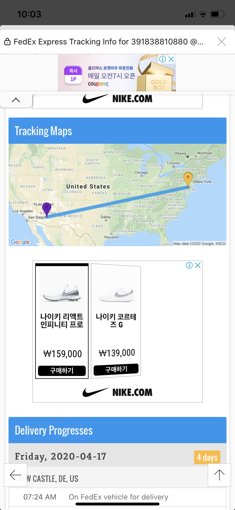This screenshot has height=510, width=235.
Task: Close the Nike shoe ad
Action: tap(198, 265)
